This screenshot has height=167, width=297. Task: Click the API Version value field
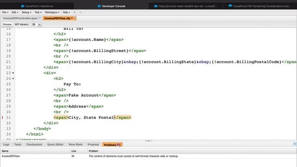tap(34, 25)
